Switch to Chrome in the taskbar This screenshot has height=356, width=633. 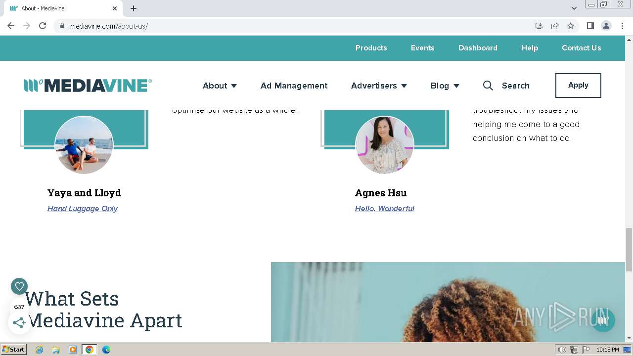point(90,350)
